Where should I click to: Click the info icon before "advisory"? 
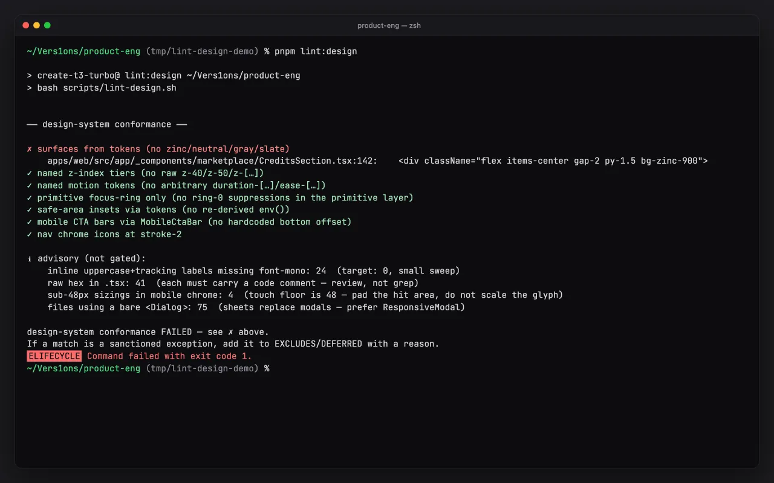tap(30, 258)
